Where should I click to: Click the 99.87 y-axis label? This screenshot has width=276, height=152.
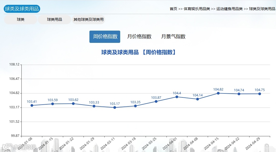click(x=15, y=136)
